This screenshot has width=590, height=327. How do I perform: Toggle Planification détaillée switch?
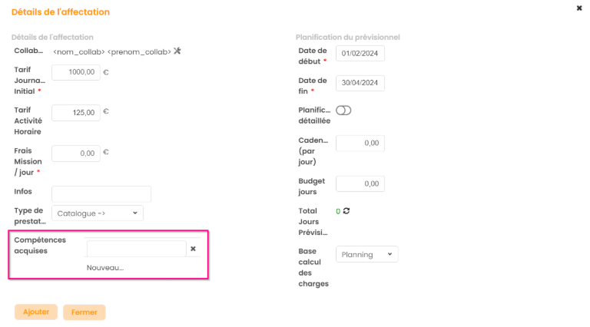click(343, 111)
